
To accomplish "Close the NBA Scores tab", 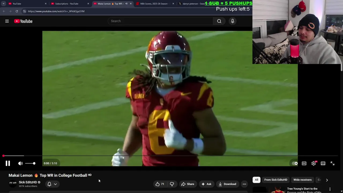I will pyautogui.click(x=173, y=4).
